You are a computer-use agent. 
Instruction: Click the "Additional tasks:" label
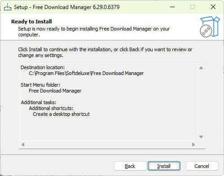tap(39, 102)
